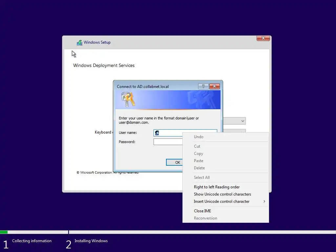The width and height of the screenshot is (336, 252).
Task: Click the Connect to AD.collabnet.local title
Action: pos(143,87)
